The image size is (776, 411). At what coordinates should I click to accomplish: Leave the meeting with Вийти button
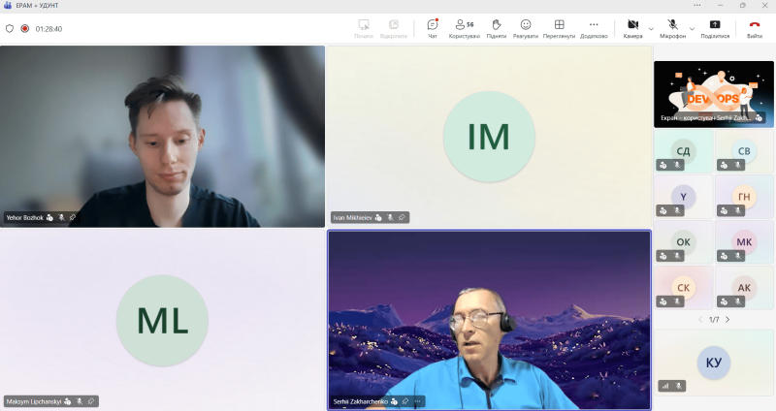point(754,26)
